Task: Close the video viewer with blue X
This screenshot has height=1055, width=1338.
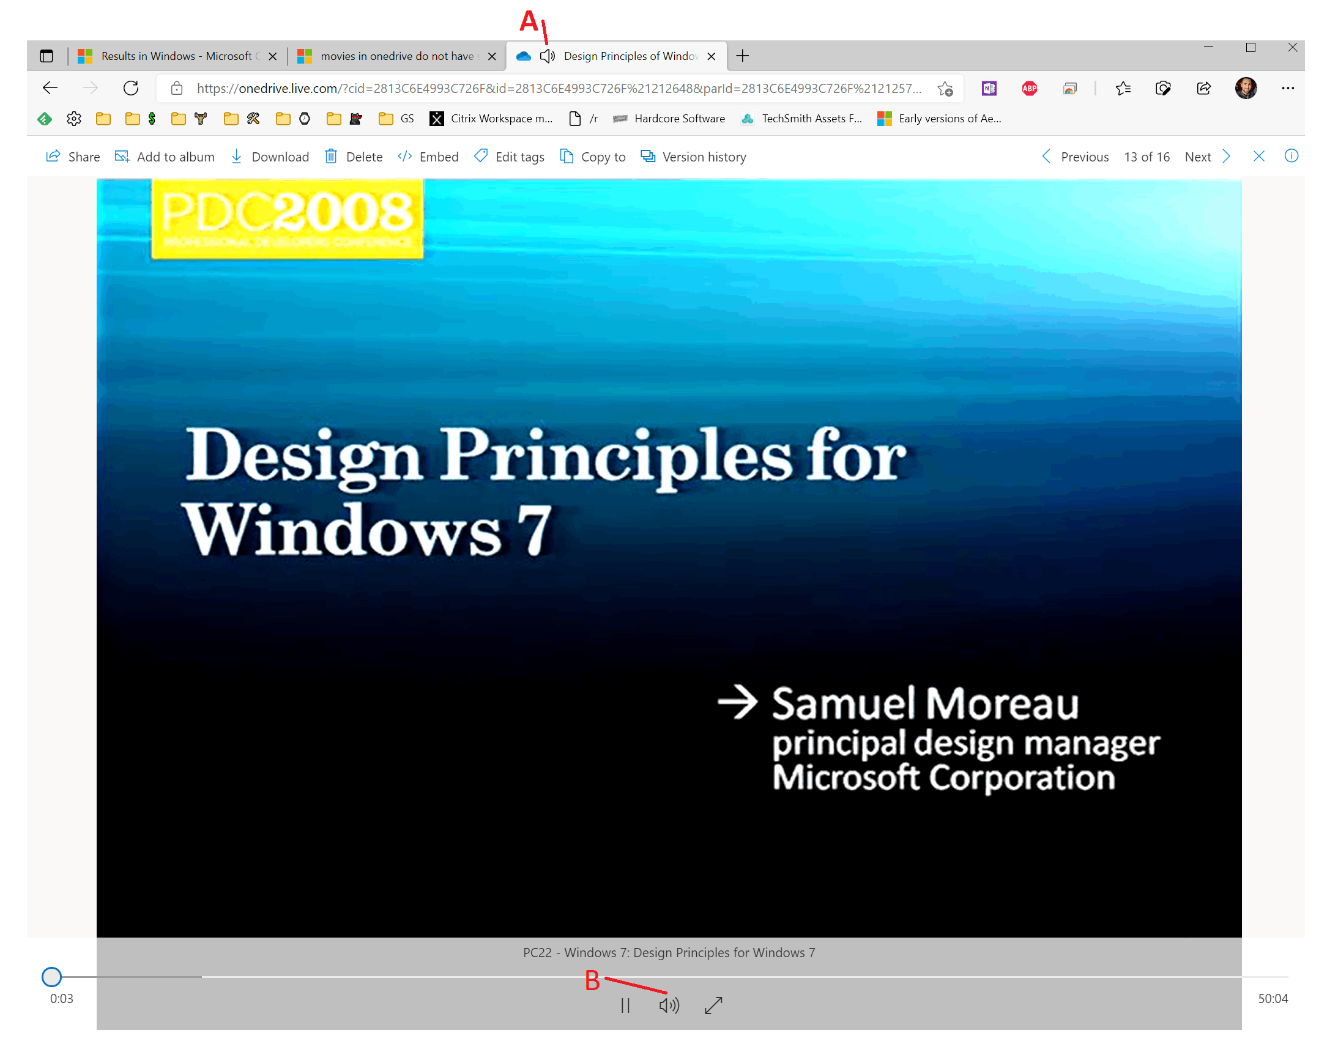Action: [1258, 157]
